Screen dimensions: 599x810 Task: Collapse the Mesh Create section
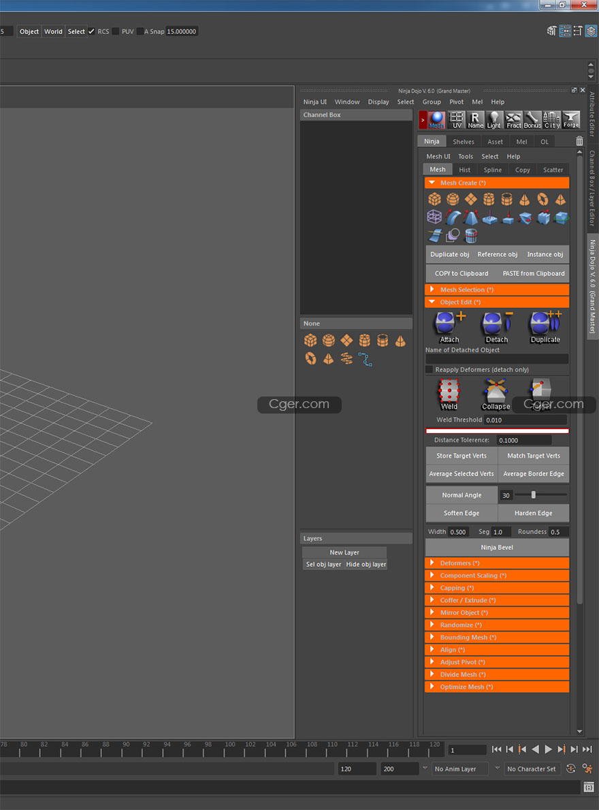coord(497,183)
